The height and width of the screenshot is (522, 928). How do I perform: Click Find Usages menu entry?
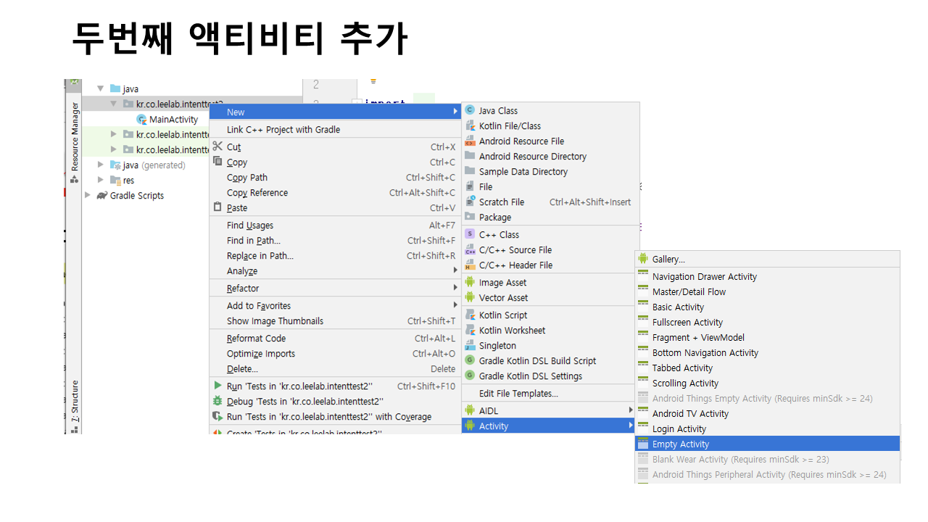pyautogui.click(x=250, y=225)
